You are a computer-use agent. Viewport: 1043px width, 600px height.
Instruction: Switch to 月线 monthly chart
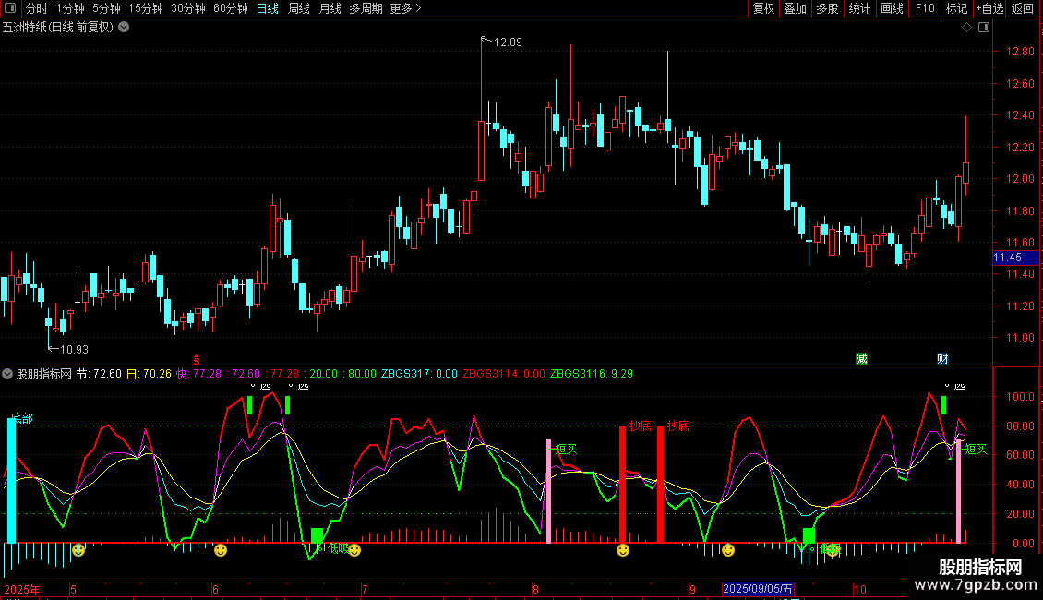pyautogui.click(x=330, y=8)
